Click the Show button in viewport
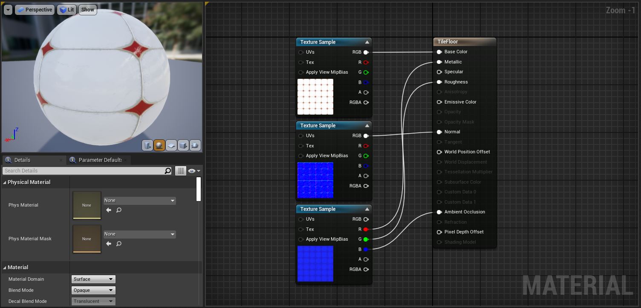Viewport: 641px width, 308px height. click(87, 10)
